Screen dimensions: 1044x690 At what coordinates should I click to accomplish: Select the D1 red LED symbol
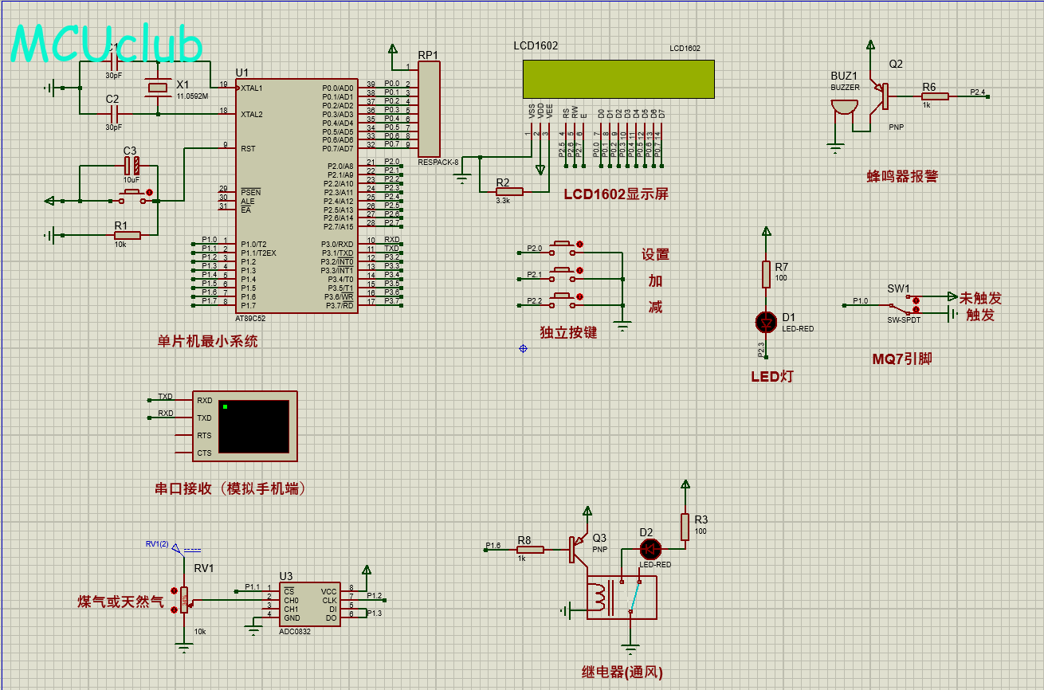pos(766,321)
